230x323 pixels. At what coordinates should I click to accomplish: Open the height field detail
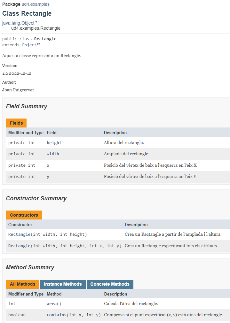click(54, 142)
